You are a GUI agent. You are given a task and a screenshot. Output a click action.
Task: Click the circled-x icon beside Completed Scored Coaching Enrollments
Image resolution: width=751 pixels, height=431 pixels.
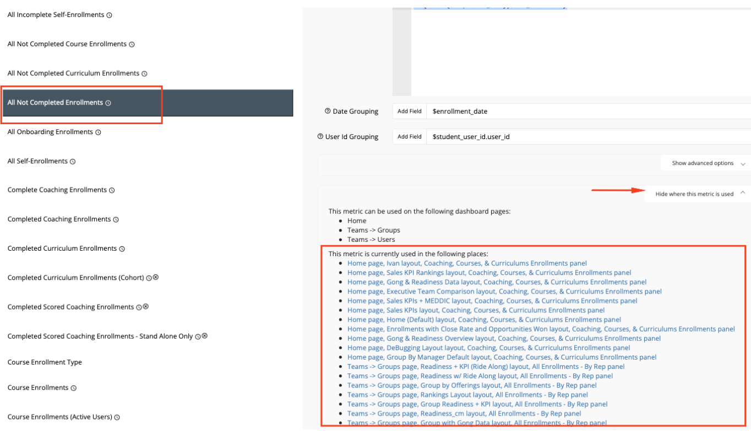click(x=146, y=307)
